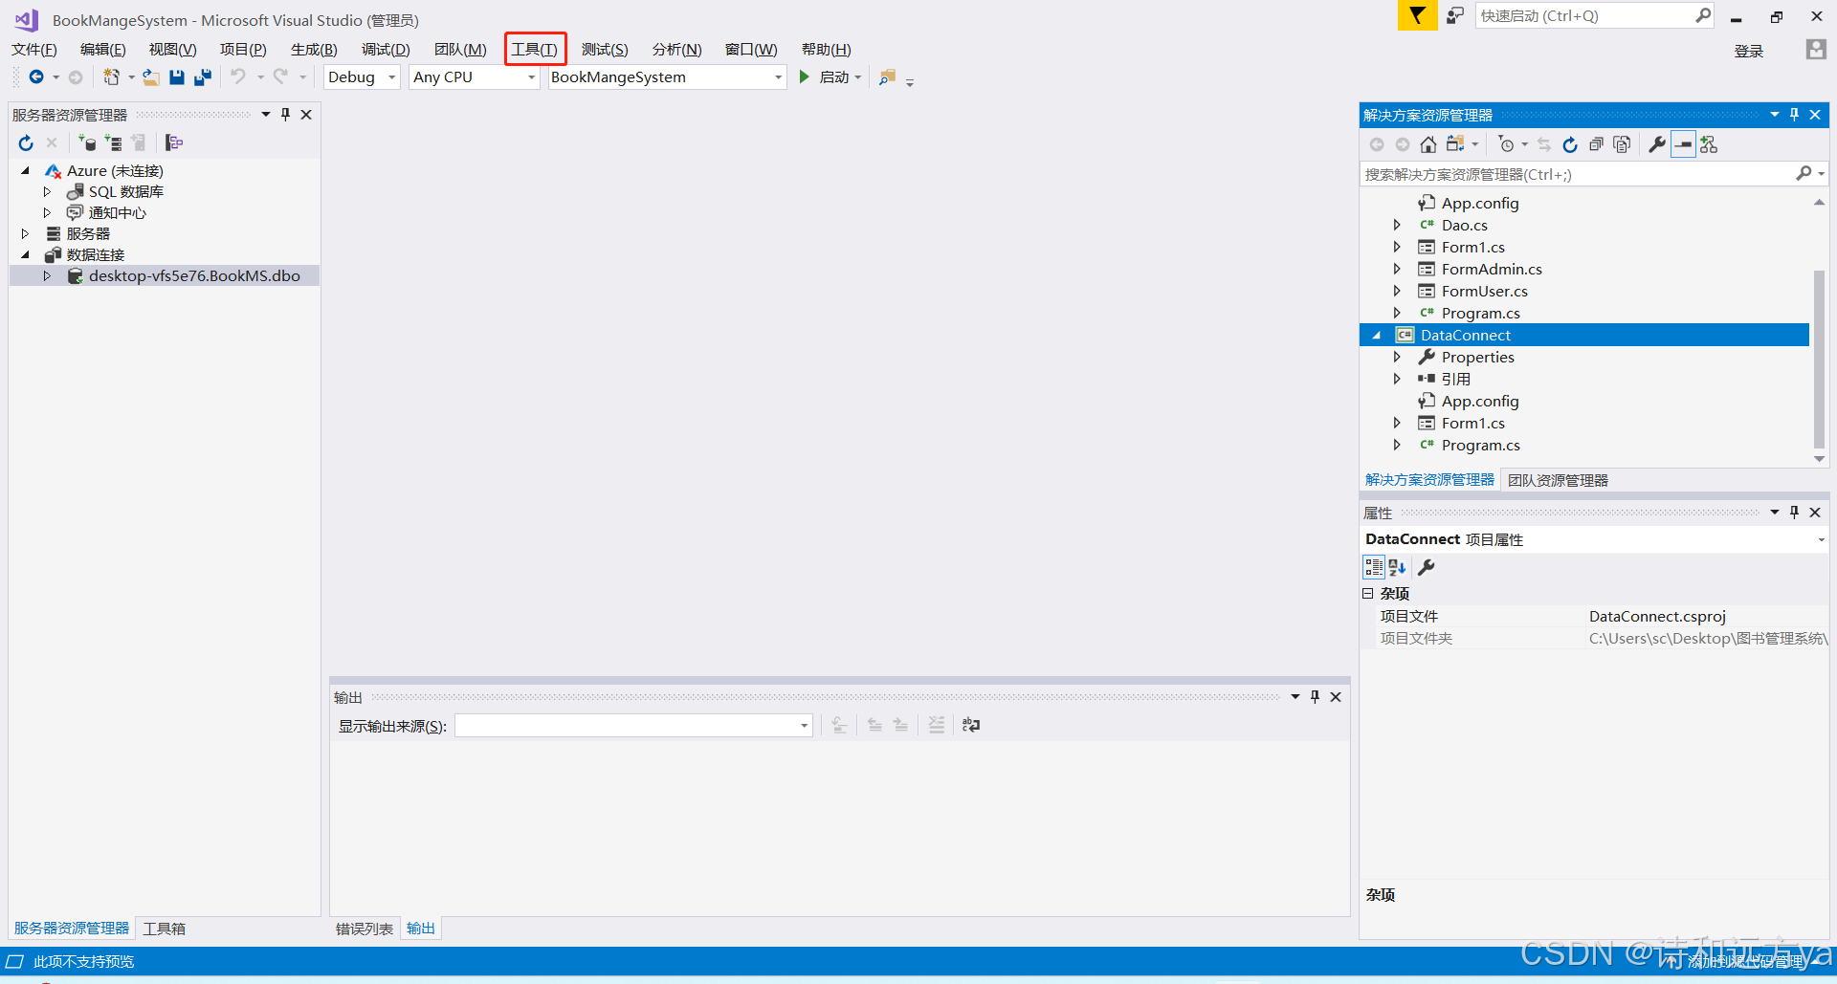Toggle the Preview Selected Items button in Solution Explorer
Image resolution: width=1837 pixels, height=984 pixels.
pyautogui.click(x=1683, y=144)
